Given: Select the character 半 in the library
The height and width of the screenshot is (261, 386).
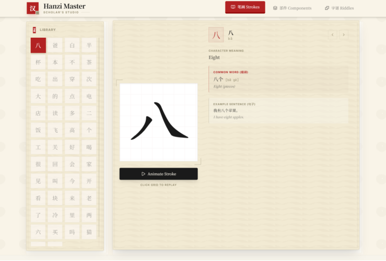Looking at the screenshot, I should pos(89,45).
